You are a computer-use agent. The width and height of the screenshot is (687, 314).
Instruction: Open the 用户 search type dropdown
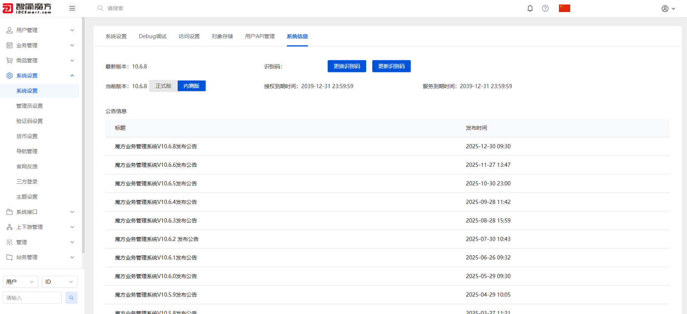pyautogui.click(x=20, y=282)
